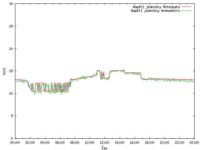The width and height of the screenshot is (200, 150).
Task: Click x-axis time label 04:00
Action: tap(45, 142)
